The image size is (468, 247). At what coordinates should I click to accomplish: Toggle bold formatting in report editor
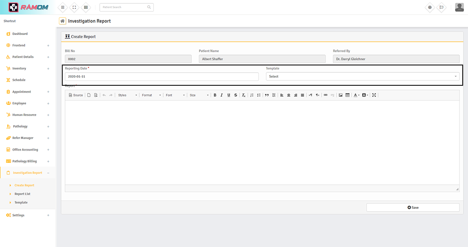pos(215,95)
